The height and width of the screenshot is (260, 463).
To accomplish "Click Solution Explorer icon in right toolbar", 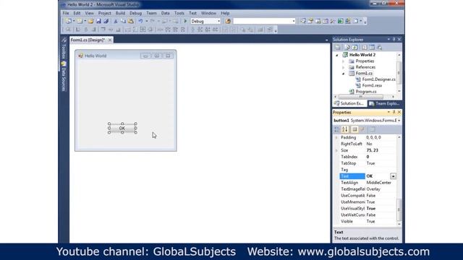I will point(303,21).
